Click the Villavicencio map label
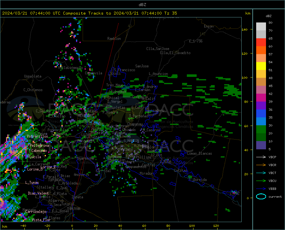Screen dimensions: 285x230 pyautogui.click(x=71, y=68)
